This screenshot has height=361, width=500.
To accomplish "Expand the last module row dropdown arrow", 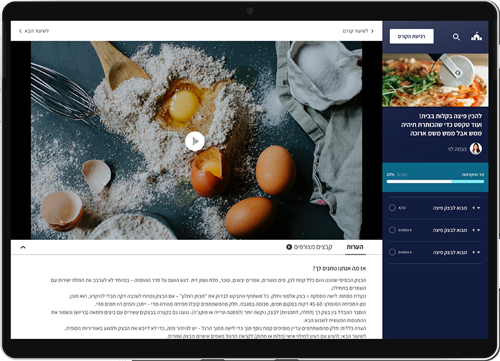I will [478, 252].
